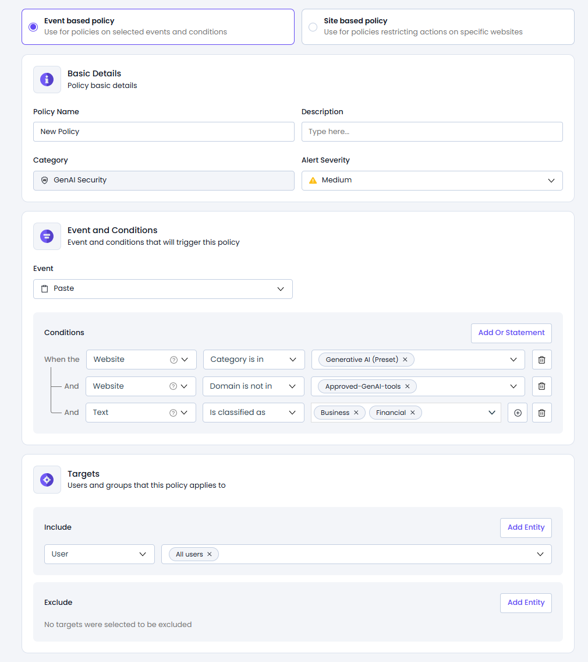Image resolution: width=588 pixels, height=662 pixels.
Task: Click the plus circle icon in Text row
Action: (518, 413)
